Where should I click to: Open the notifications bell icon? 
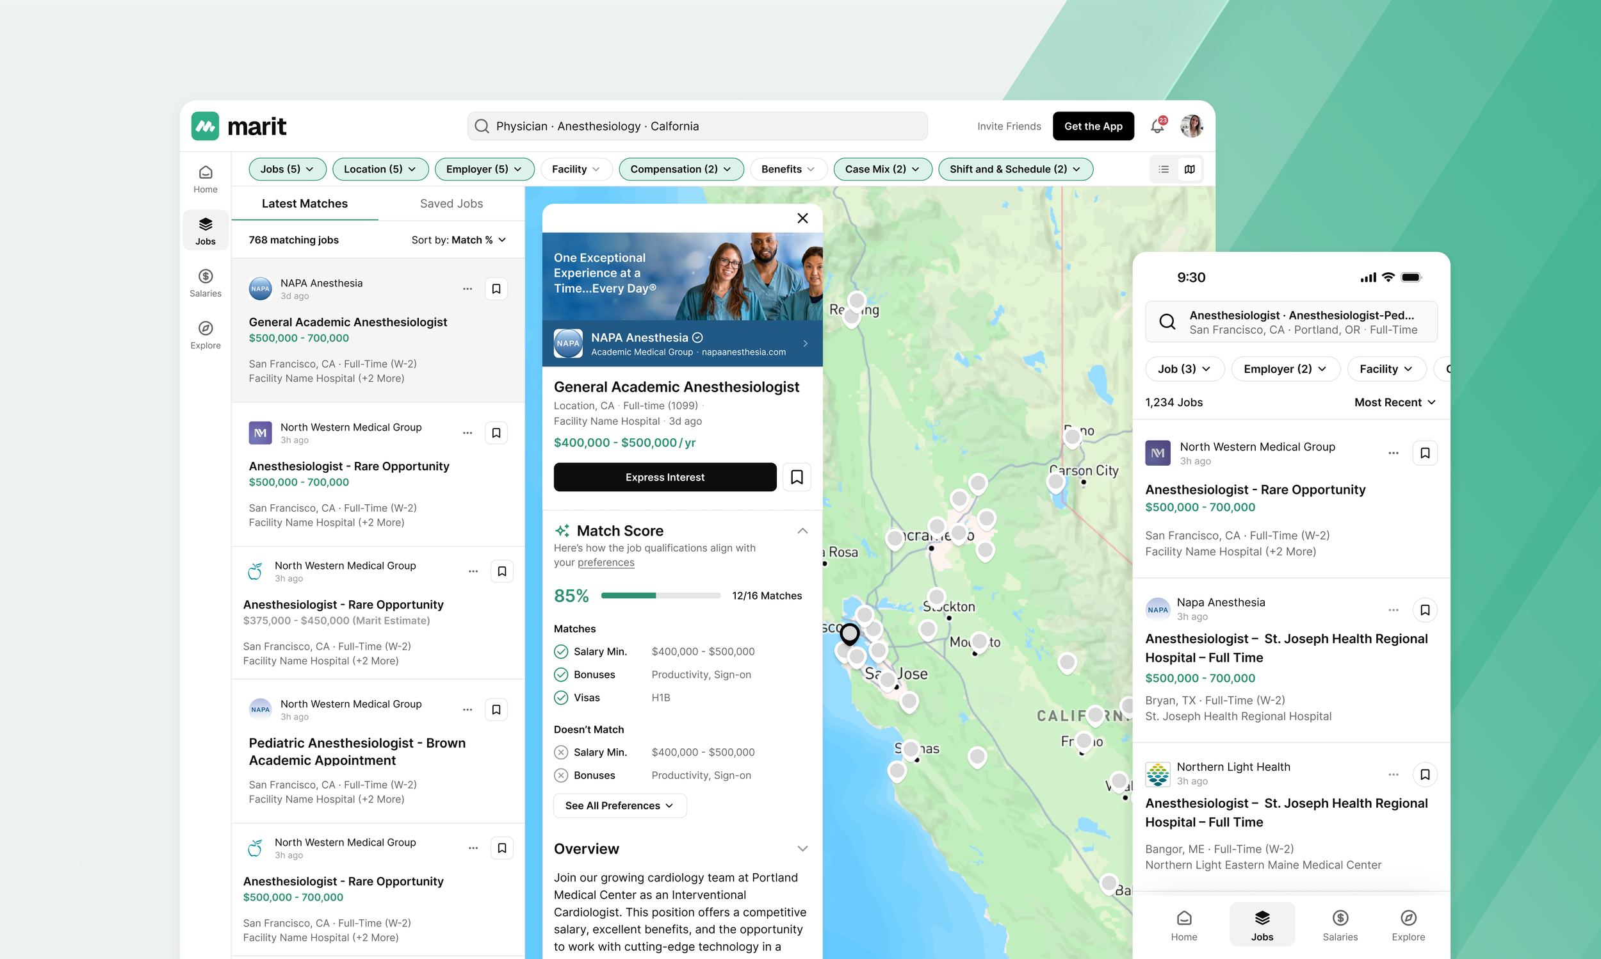pos(1157,127)
